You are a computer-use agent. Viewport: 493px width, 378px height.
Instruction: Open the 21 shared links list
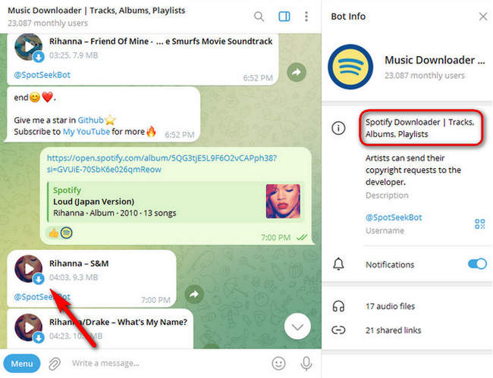click(x=393, y=330)
